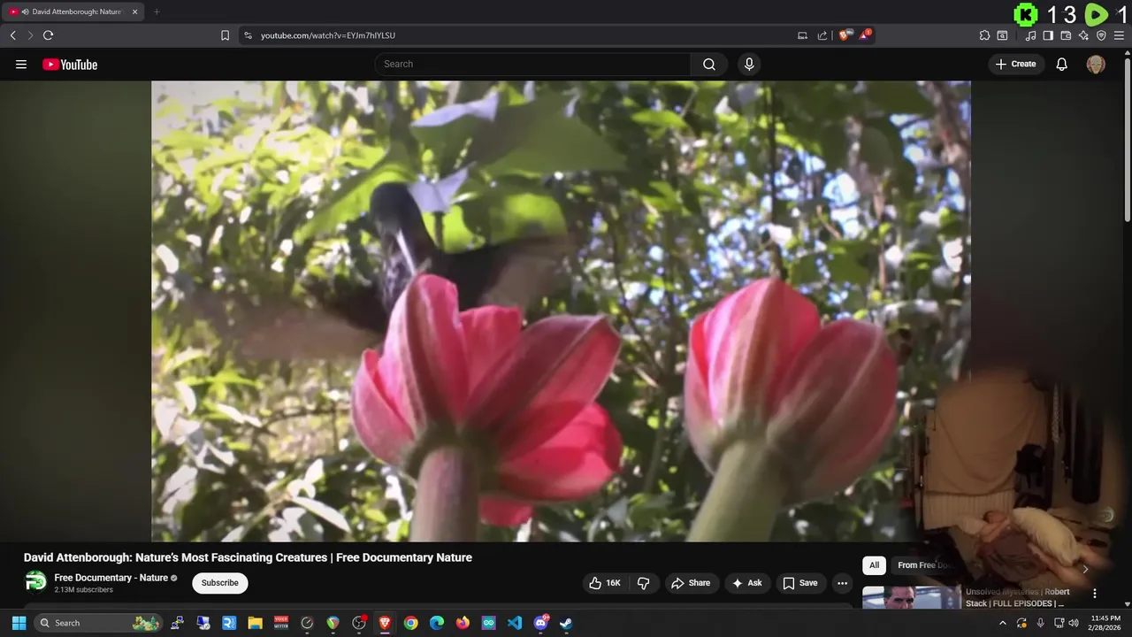Bookmark this page from the address bar
The height and width of the screenshot is (637, 1132).
tap(225, 35)
